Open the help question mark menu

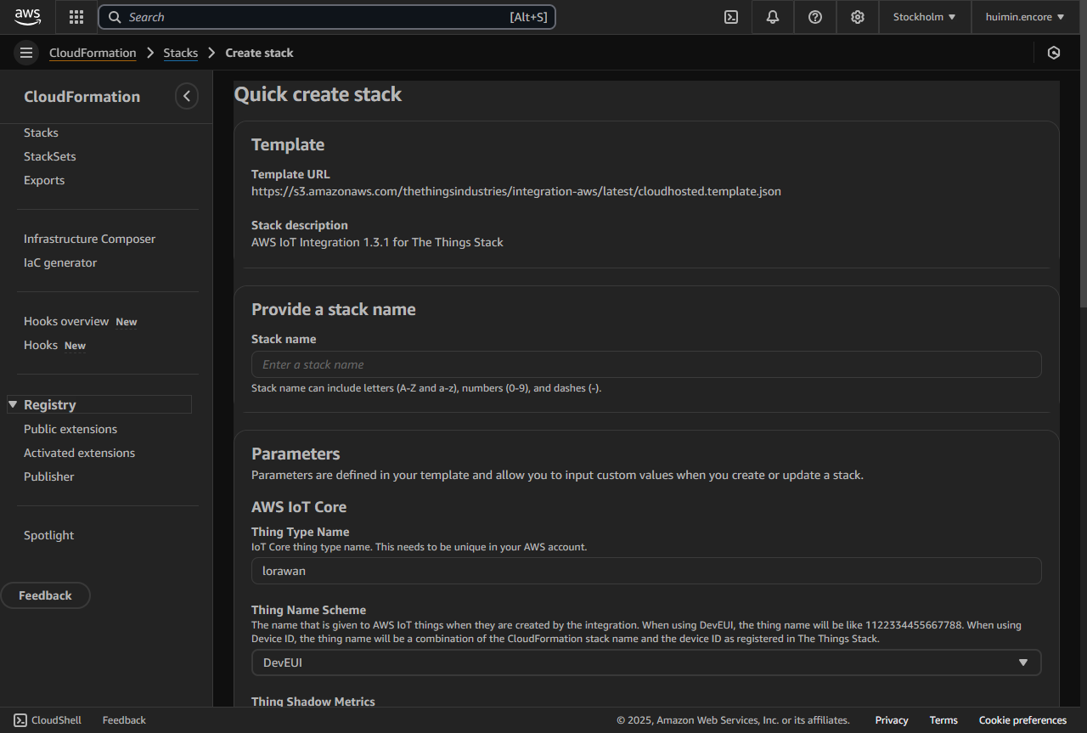tap(815, 17)
